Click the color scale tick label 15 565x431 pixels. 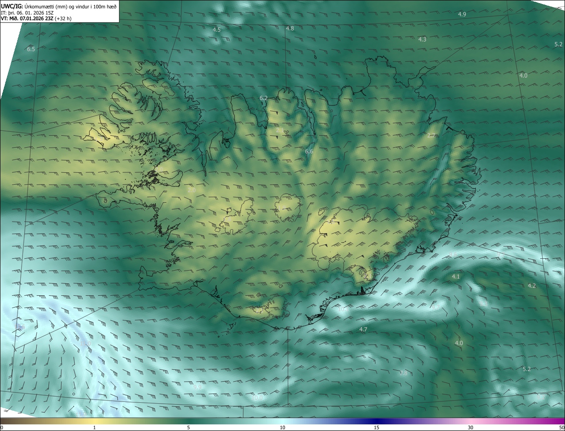[377, 427]
